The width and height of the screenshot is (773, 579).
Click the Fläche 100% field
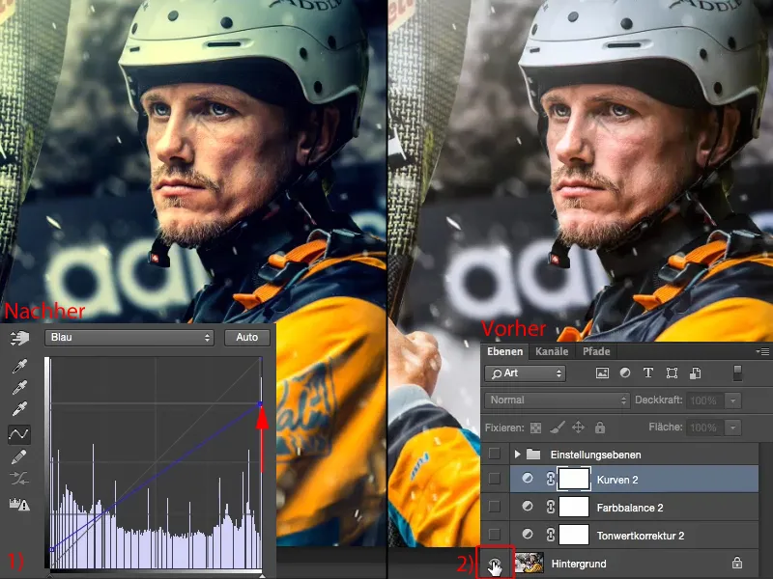coord(704,427)
